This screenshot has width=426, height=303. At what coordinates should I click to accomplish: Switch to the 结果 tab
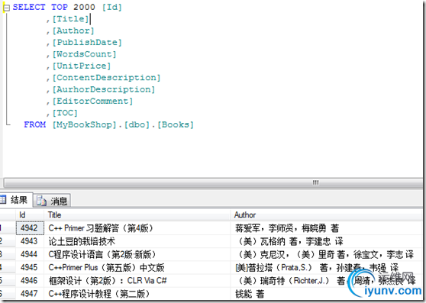coord(16,200)
